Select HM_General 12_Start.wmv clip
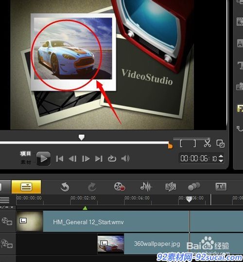 pyautogui.click(x=130, y=221)
